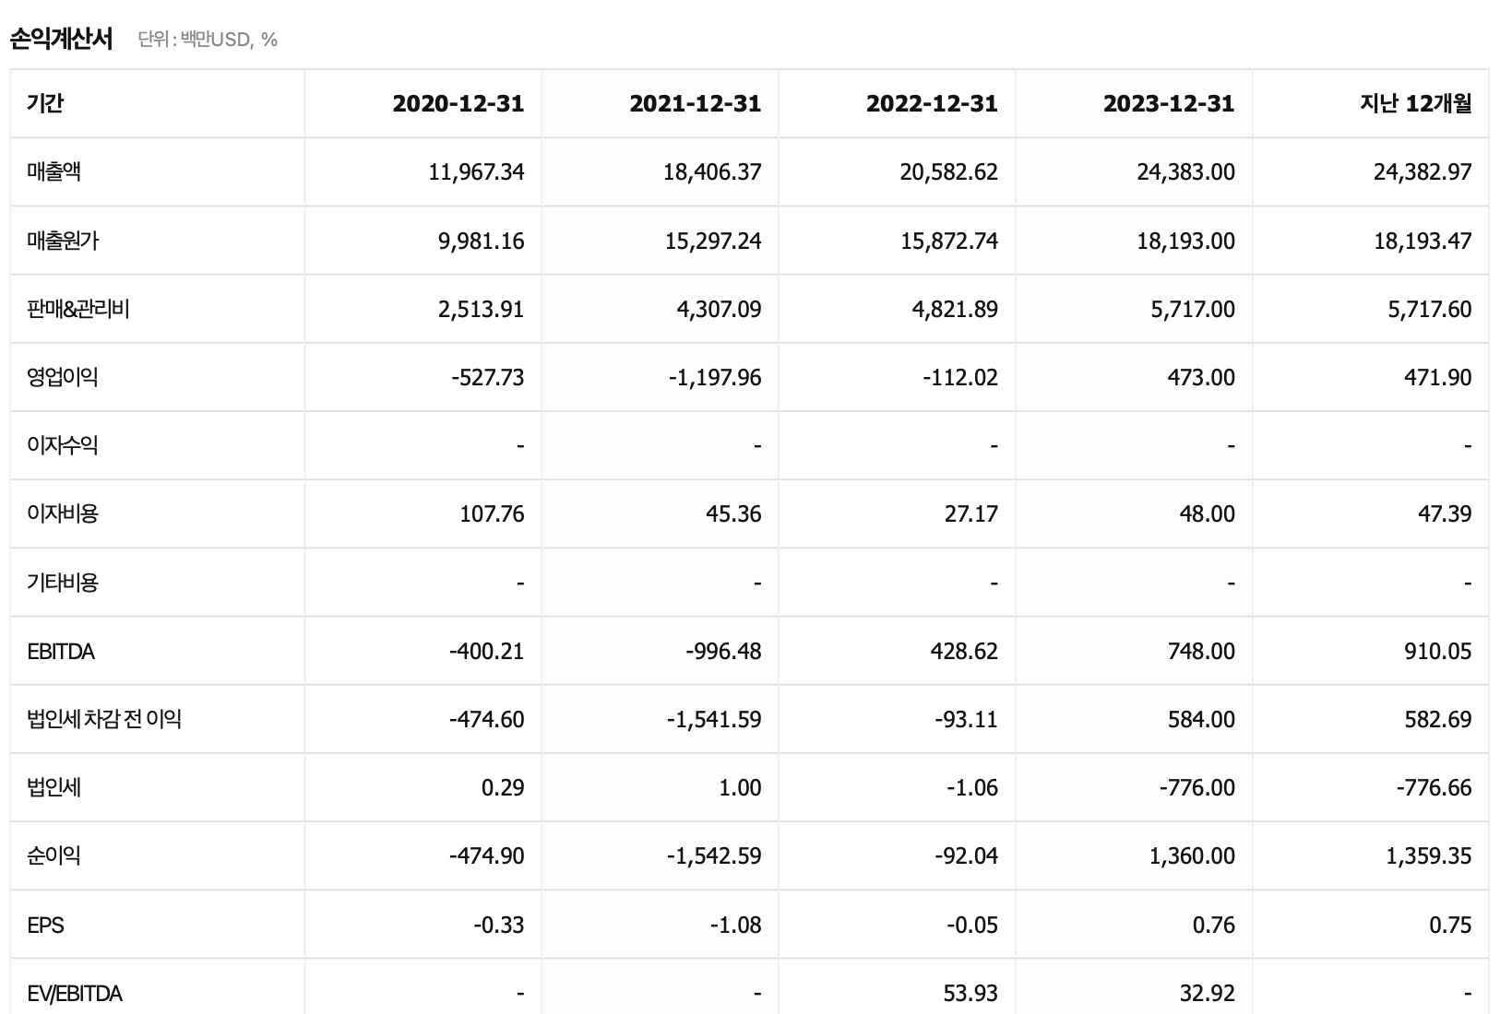The height and width of the screenshot is (1014, 1500).
Task: Click the 이자수익 row label
Action: 63,445
